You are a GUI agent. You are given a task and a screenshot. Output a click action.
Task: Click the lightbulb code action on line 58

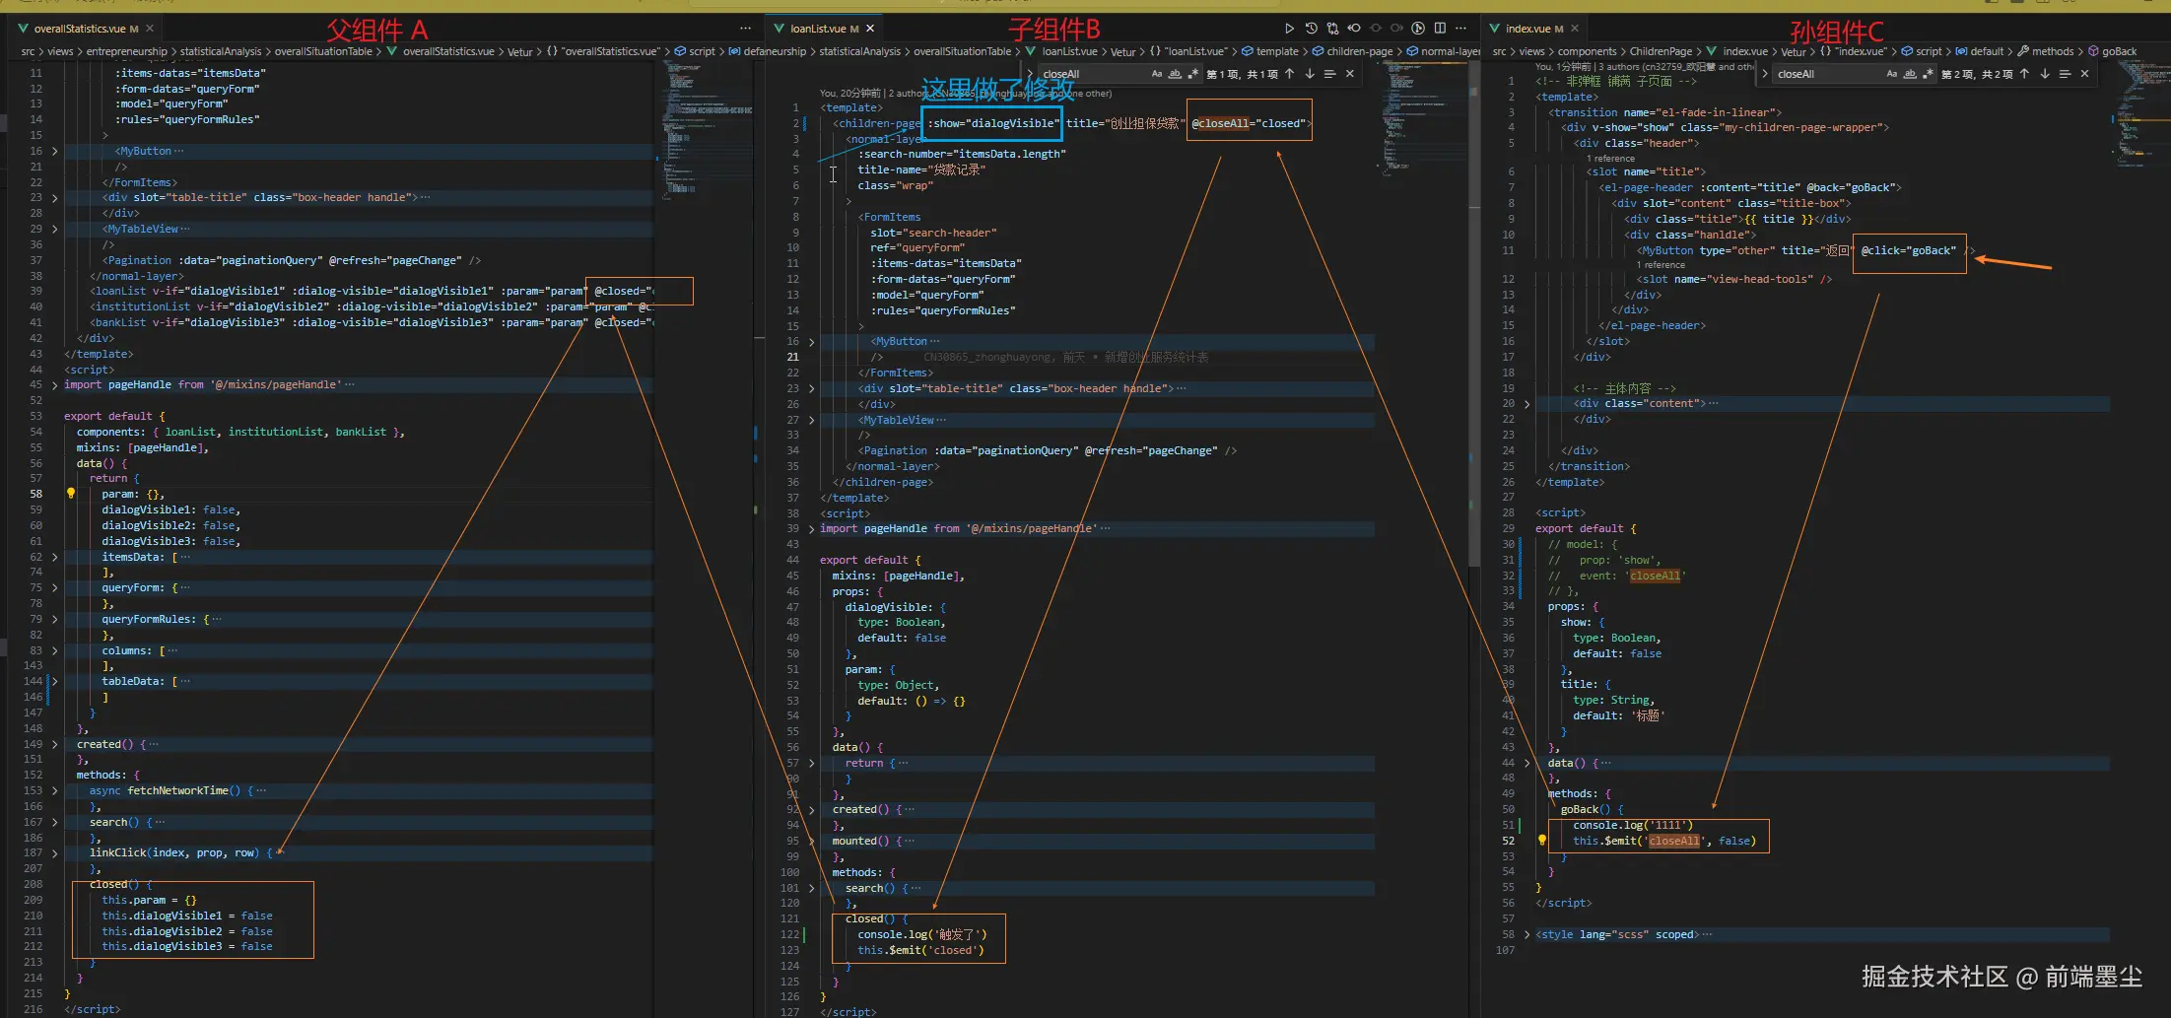(71, 494)
